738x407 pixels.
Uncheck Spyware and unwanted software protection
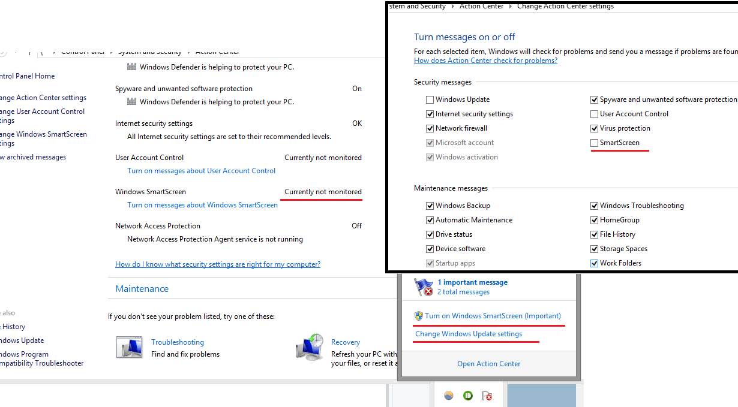point(594,100)
